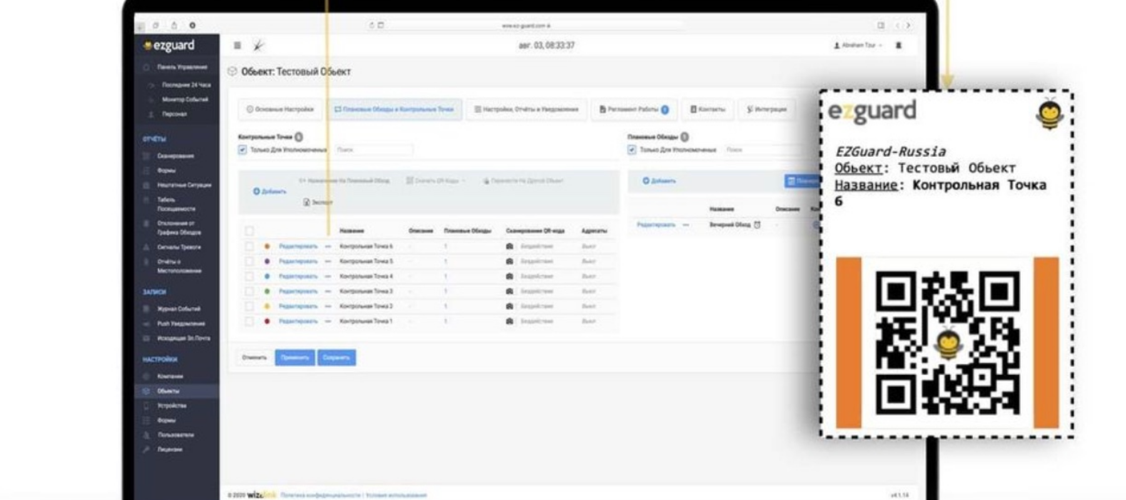Open the Скачать QR-Коды dropdown
The image size is (1126, 500).
click(436, 181)
